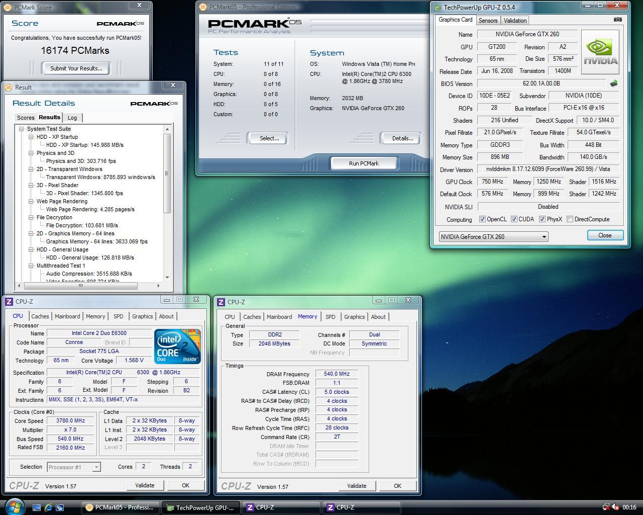The image size is (643, 515).
Task: Click Show Desktop quick launch icon
Action: click(x=37, y=507)
